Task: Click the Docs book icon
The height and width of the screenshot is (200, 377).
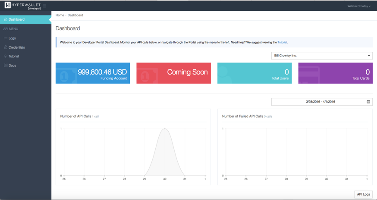Action: [6, 66]
